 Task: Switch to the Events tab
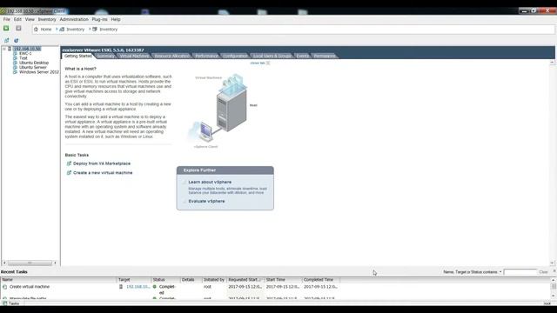(303, 56)
